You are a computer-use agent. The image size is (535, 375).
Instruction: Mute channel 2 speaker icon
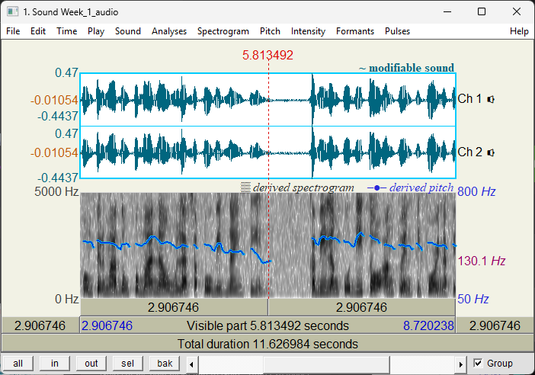491,152
